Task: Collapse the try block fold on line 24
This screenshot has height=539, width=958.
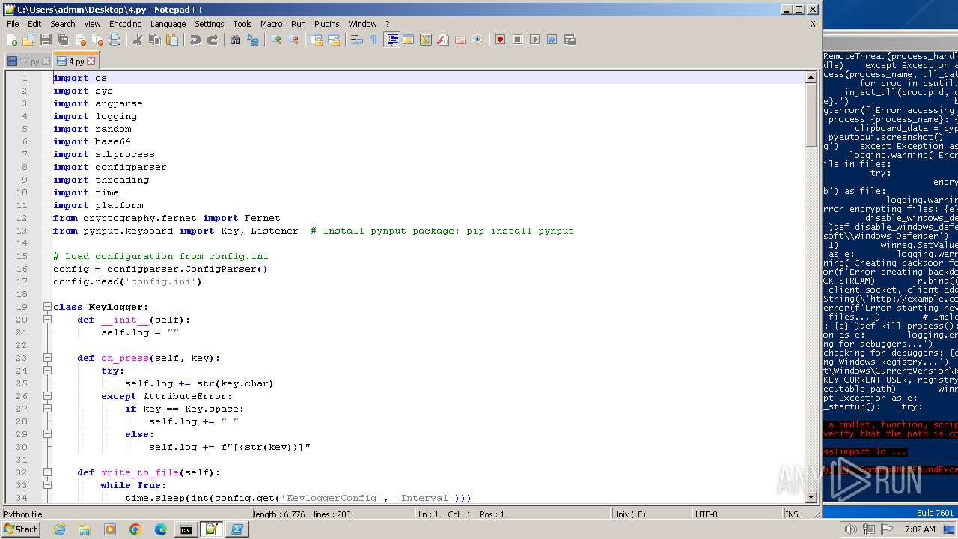Action: pos(47,371)
